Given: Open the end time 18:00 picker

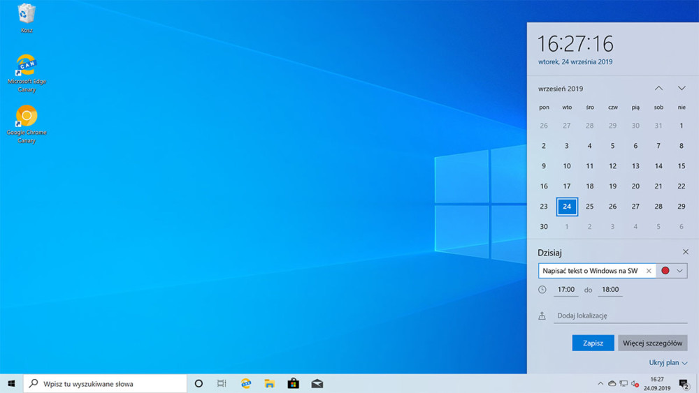Looking at the screenshot, I should tap(610, 290).
